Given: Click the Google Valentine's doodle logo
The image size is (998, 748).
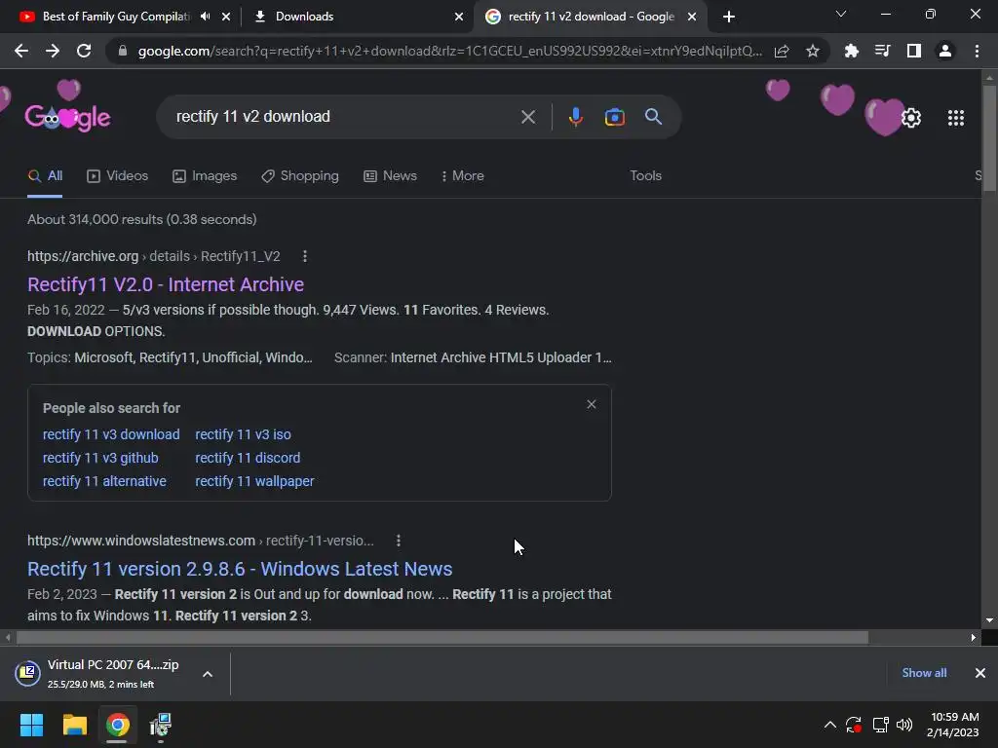Looking at the screenshot, I should (67, 116).
